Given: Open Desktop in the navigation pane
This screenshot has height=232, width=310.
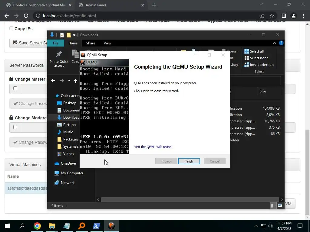Looking at the screenshot, I should tap(67, 103).
